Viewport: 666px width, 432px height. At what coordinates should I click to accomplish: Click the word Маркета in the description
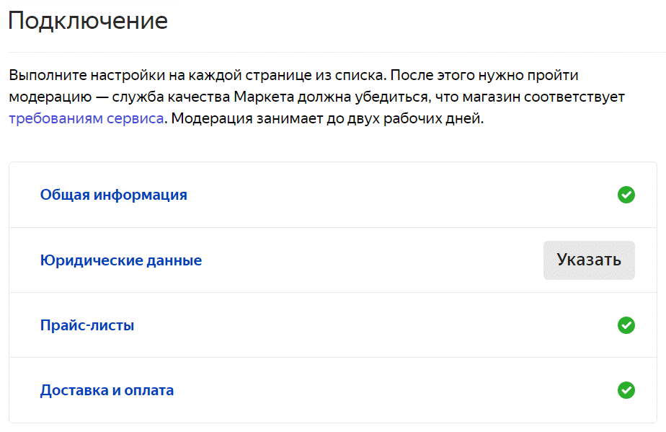263,97
